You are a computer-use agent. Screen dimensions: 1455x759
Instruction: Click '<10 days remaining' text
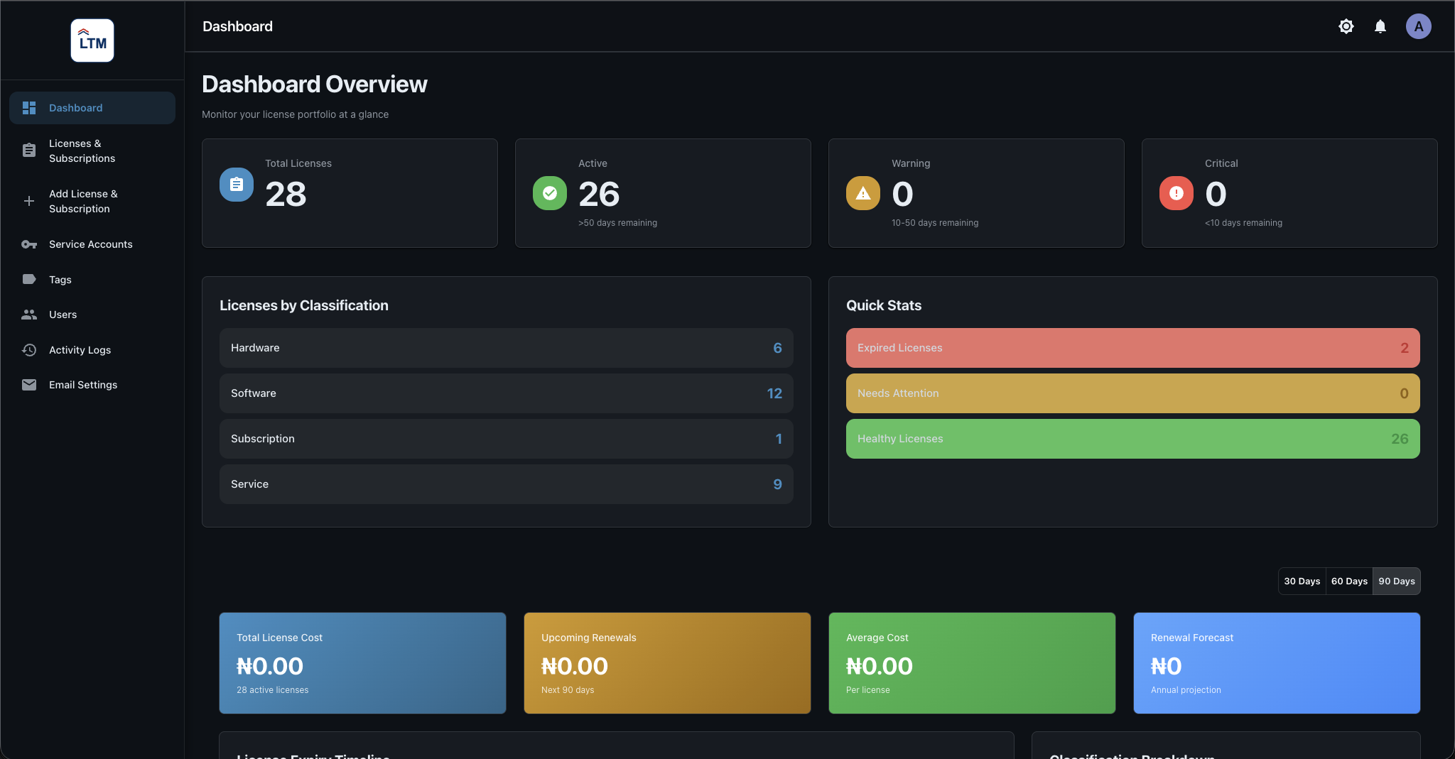point(1243,223)
